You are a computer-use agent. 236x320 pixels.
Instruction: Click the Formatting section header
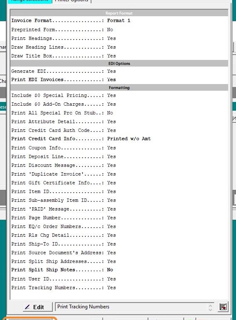[119, 87]
